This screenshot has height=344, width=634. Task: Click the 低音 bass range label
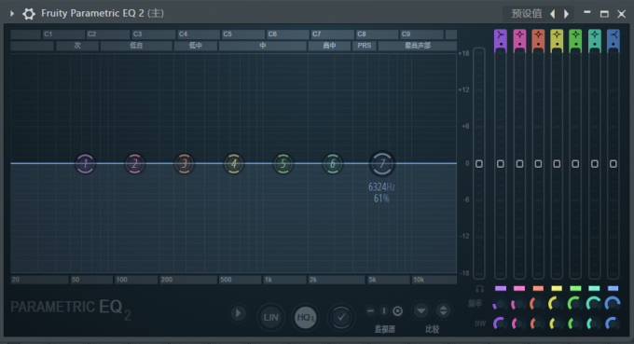point(136,46)
